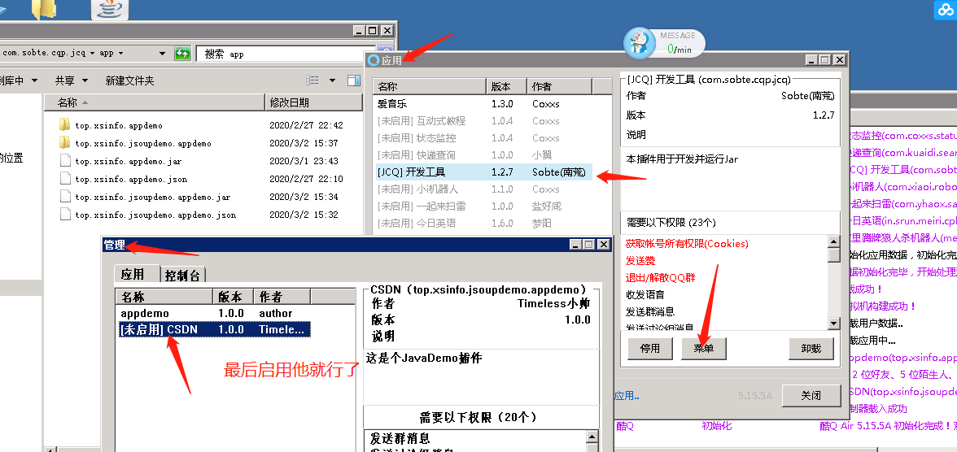Click the 名称 column header in 应用 window

(429, 87)
